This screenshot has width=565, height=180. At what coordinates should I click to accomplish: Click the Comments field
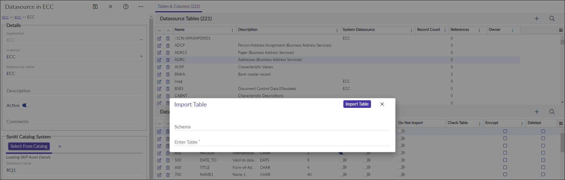74,121
